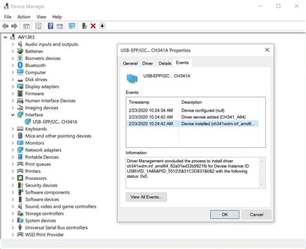The image size is (306, 249).
Task: Click the red X Uninstall device icon
Action: (93, 26)
